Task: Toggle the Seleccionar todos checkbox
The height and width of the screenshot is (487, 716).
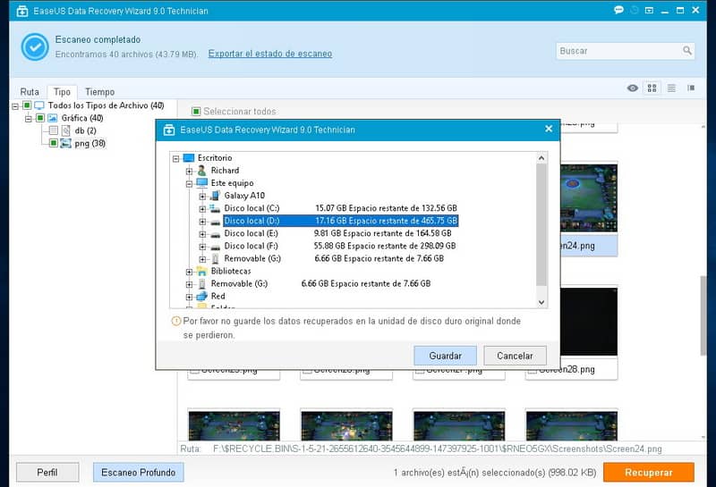Action: [196, 112]
